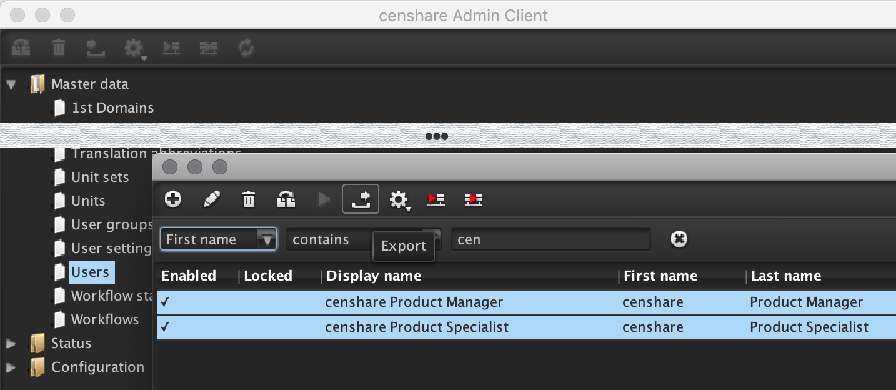Viewport: 896px width, 390px height.
Task: Click the refresh icon in main toolbar
Action: 246,48
